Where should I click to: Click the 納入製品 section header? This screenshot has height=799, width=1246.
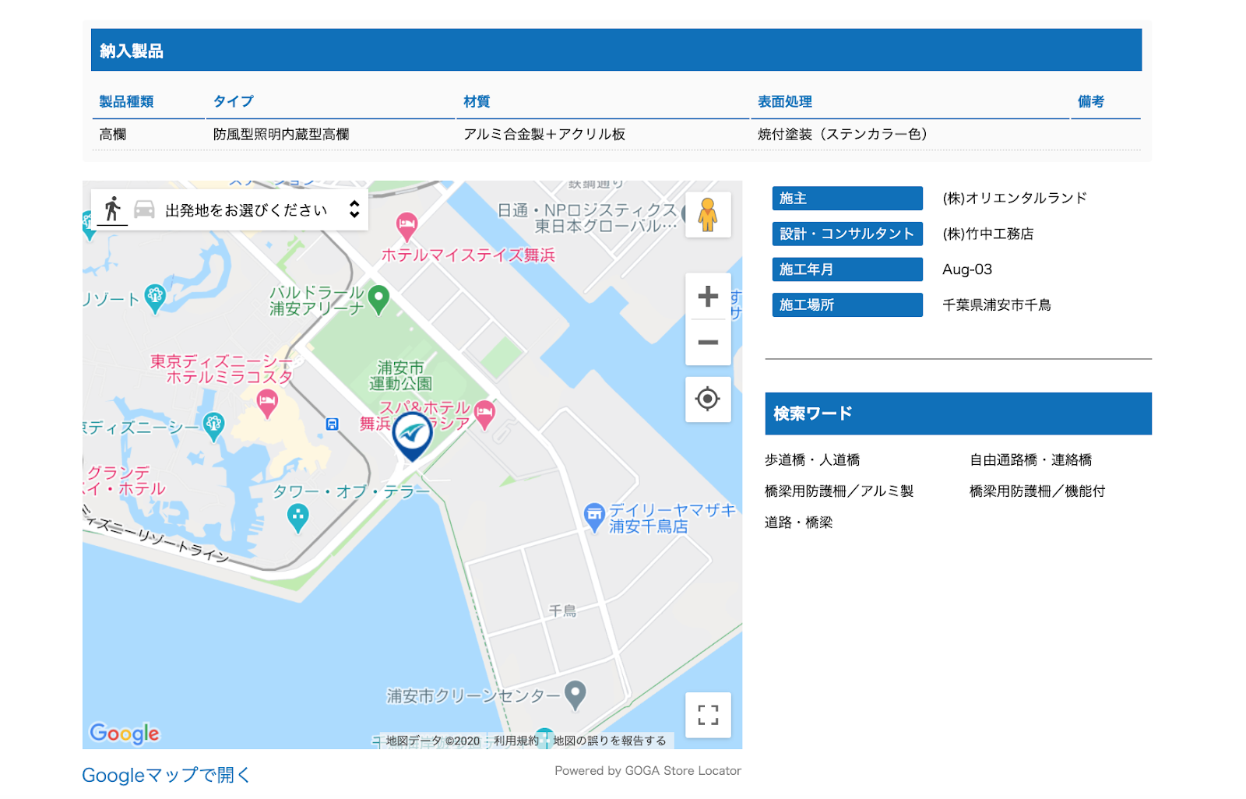(616, 50)
